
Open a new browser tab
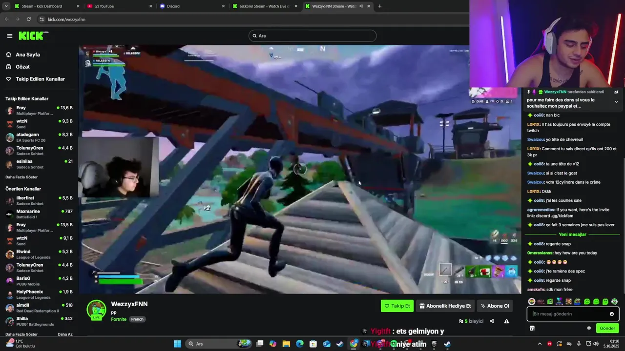coord(380,6)
